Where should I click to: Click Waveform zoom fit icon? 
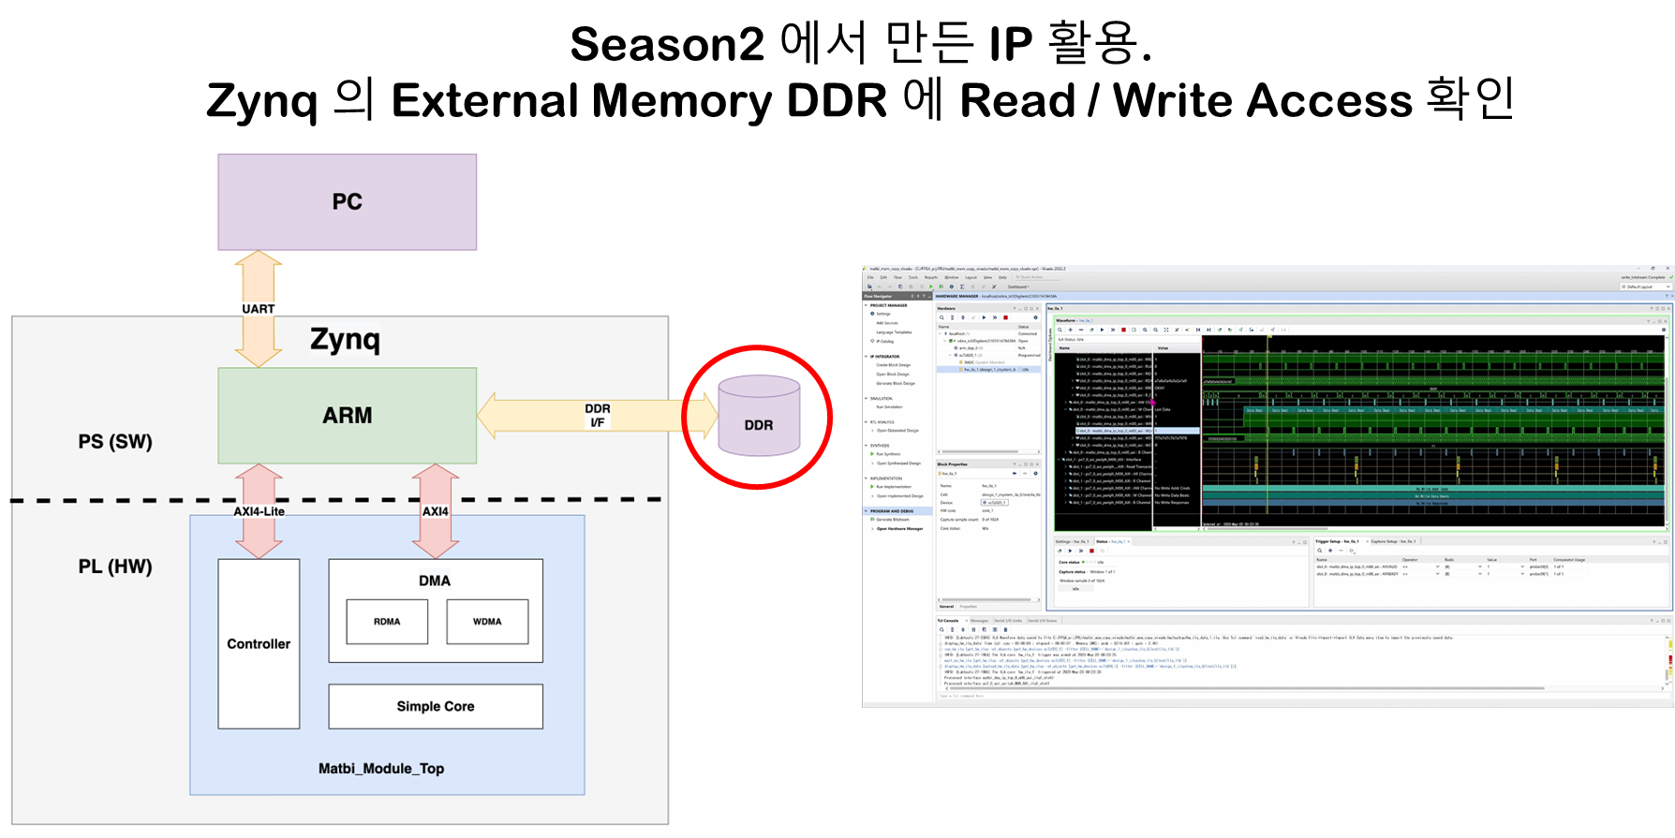coord(1166,330)
